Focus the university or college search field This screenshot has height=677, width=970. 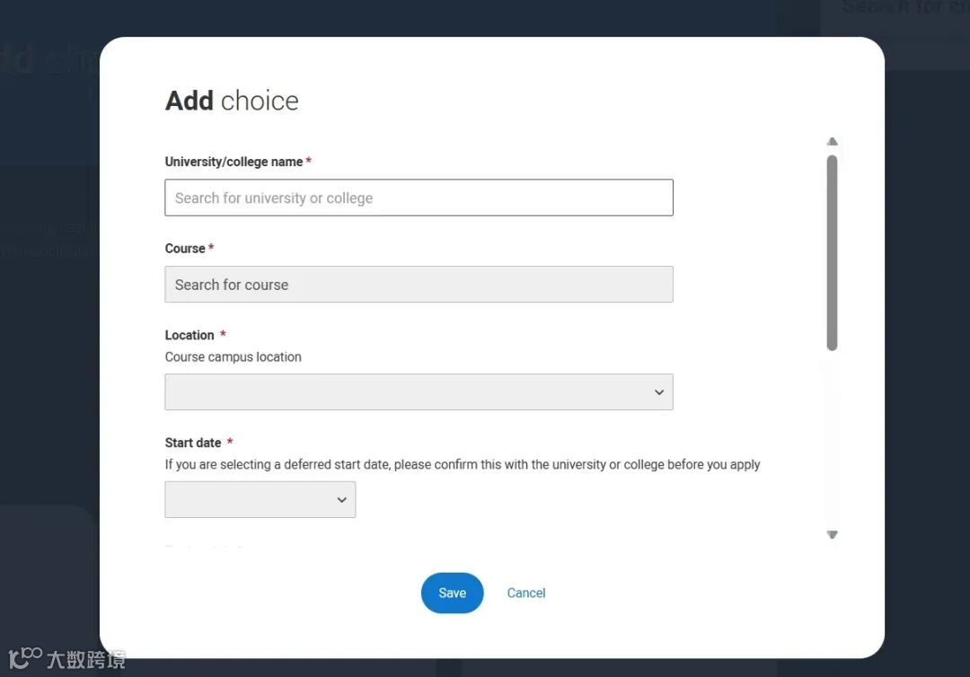pyautogui.click(x=419, y=198)
